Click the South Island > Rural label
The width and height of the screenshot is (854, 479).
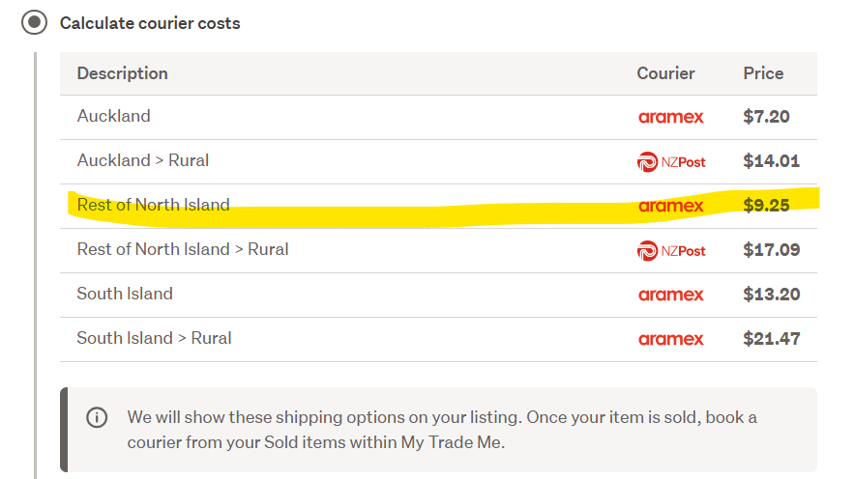[x=154, y=338]
